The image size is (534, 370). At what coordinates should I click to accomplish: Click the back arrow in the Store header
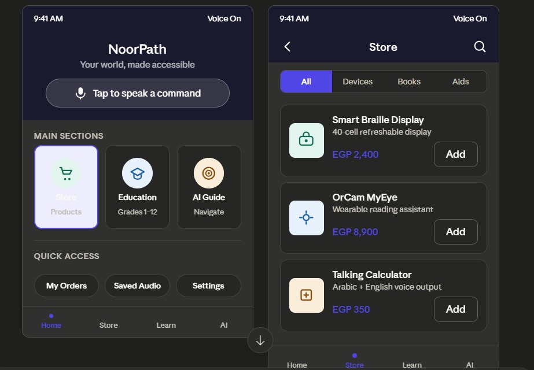pos(288,47)
